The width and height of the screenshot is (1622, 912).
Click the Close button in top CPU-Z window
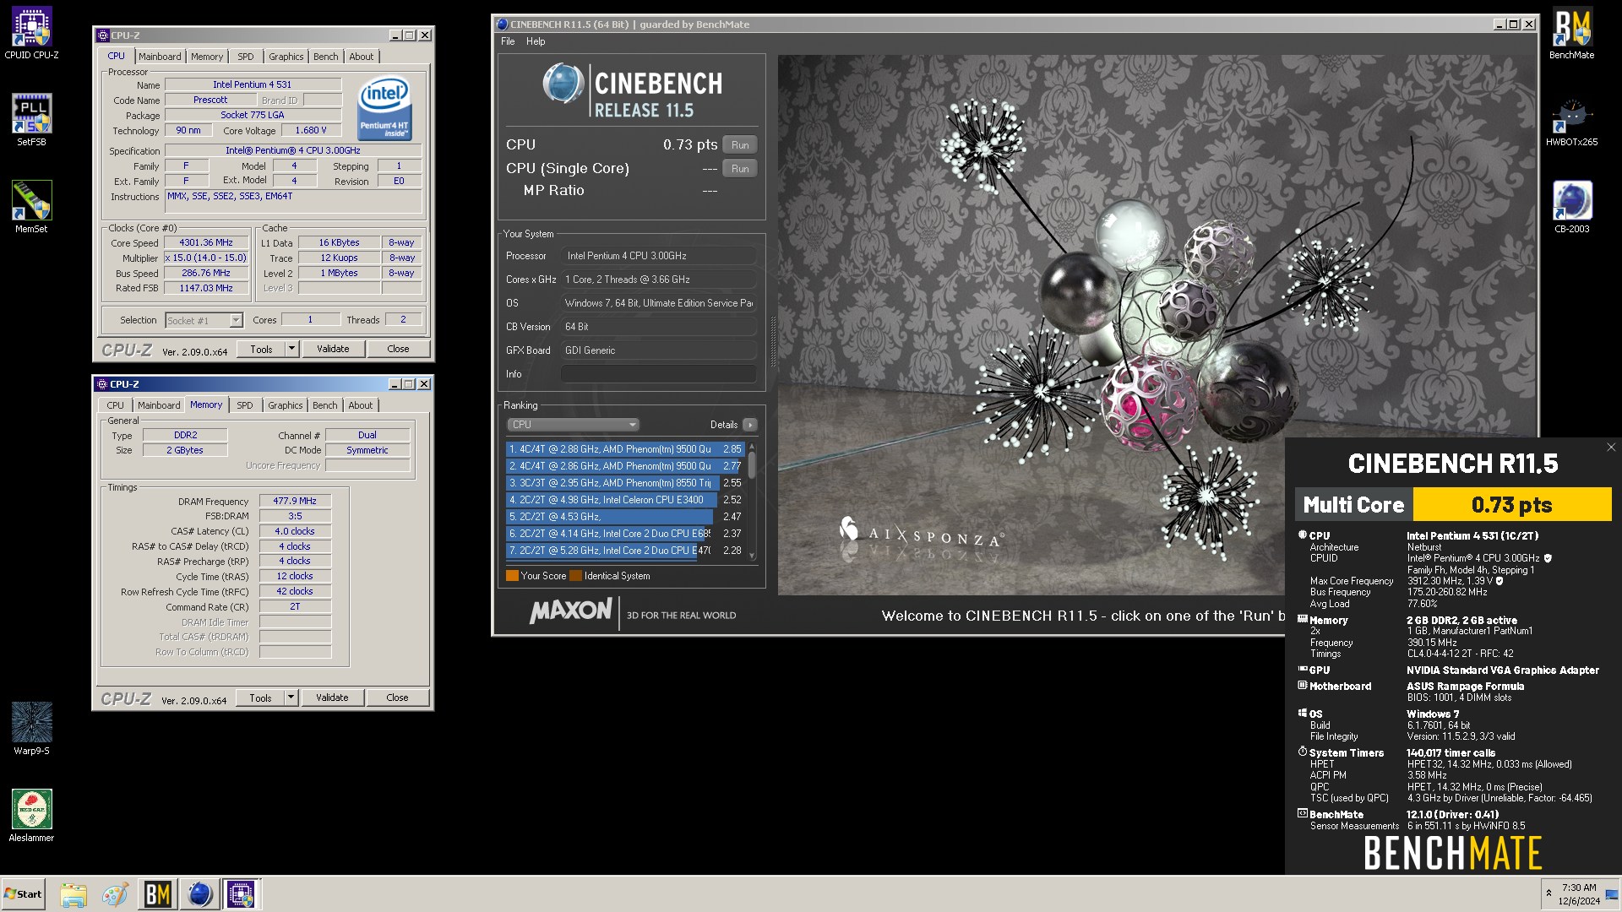coord(398,349)
